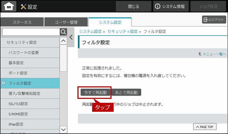Image resolution: width=228 pixels, height=134 pixels.
Task: Click the sidebar scroll up arrow
Action: tap(63, 41)
